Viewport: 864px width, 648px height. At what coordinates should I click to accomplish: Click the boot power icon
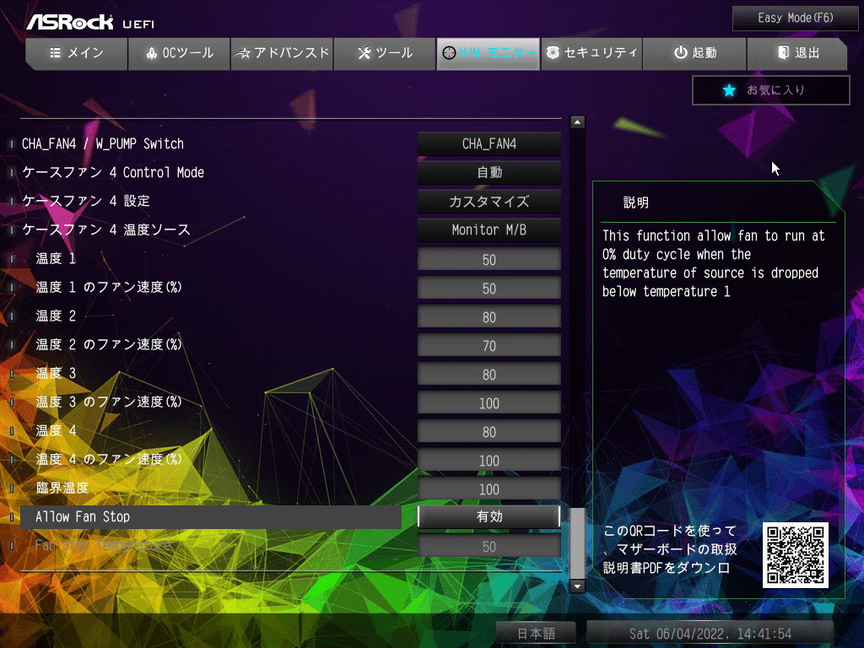[681, 52]
